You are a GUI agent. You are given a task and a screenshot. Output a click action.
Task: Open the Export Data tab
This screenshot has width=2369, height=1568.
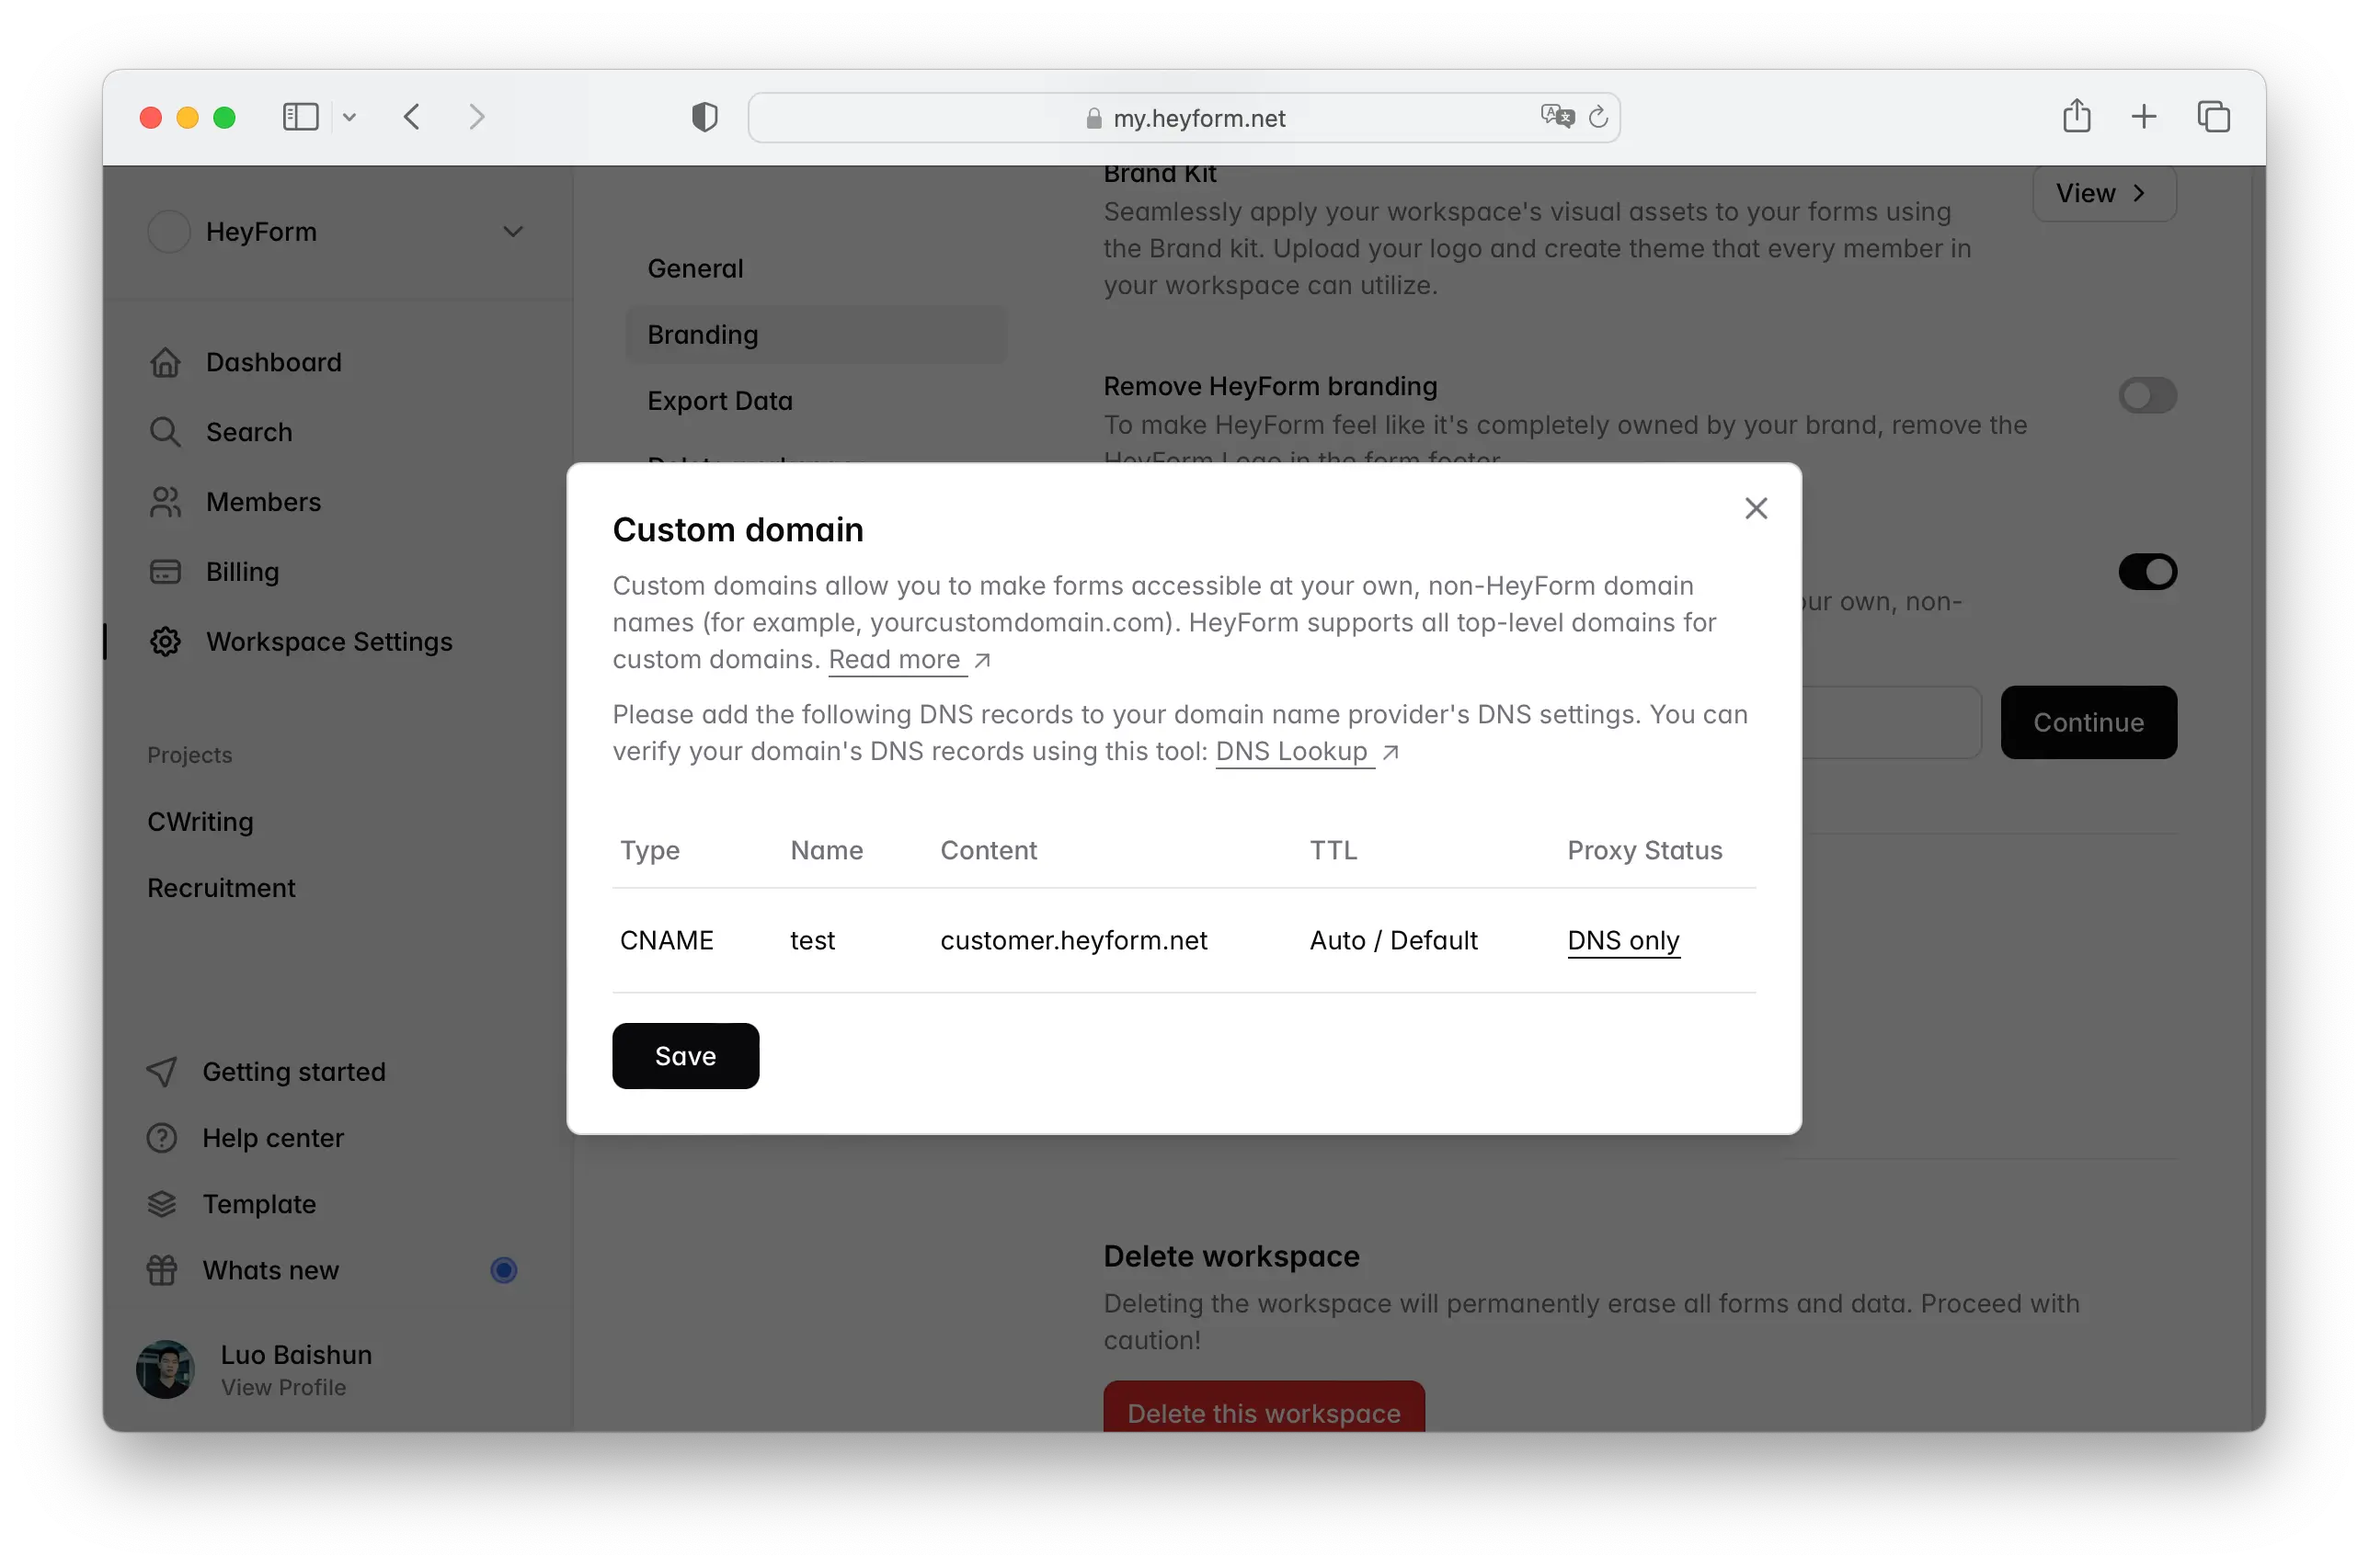click(718, 400)
